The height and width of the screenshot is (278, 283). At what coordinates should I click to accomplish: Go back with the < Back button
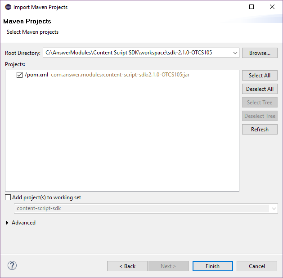pos(127,266)
